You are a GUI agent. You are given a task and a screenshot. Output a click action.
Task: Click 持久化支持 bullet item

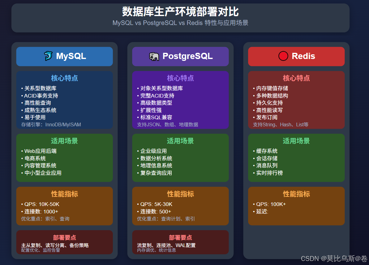click(268, 103)
